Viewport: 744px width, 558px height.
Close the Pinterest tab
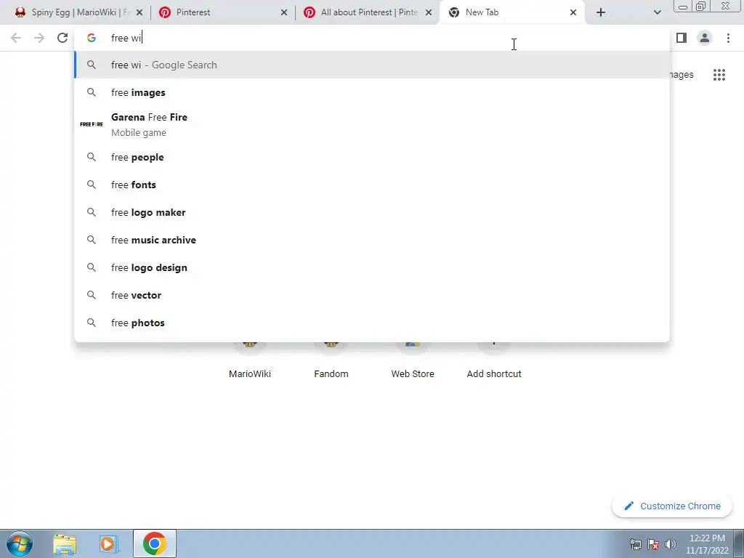(284, 13)
